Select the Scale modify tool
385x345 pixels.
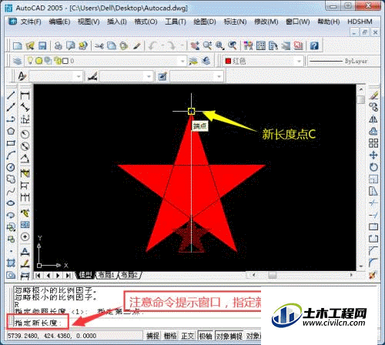tap(373, 179)
